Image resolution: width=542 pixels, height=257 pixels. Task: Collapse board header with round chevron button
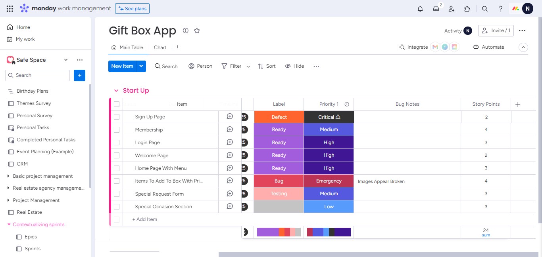click(x=523, y=47)
